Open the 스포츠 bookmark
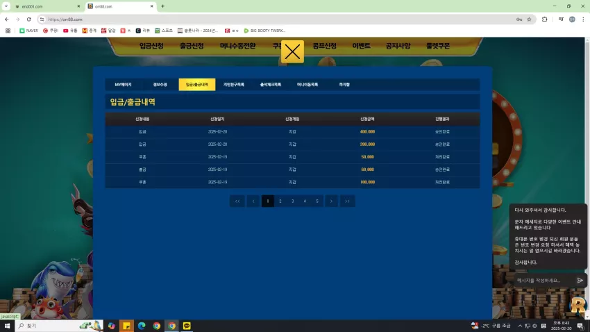The height and width of the screenshot is (332, 590). [164, 31]
